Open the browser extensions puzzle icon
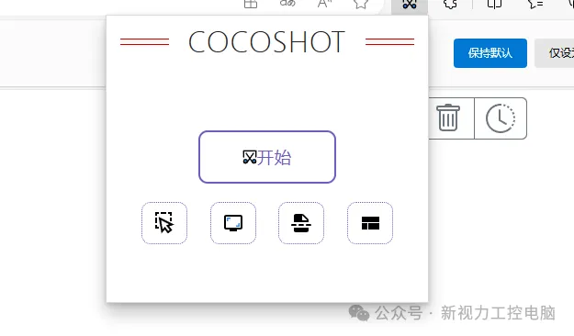Image resolution: width=574 pixels, height=336 pixels. tap(450, 4)
